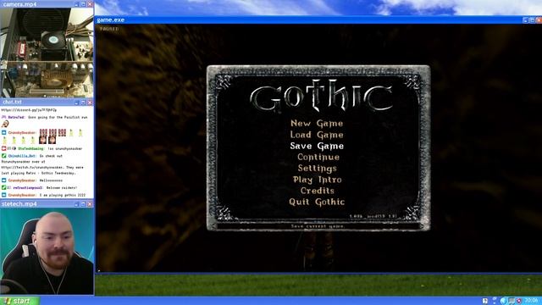Click the green badge beside refractionpool
This screenshot has height=305, width=542.
3,188
